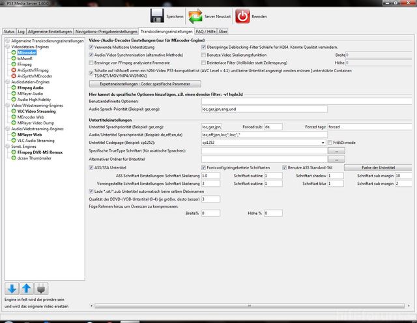Screen dimensions: 417x323
Task: Open the Allgemeine Einstellungen tab
Action: point(50,31)
